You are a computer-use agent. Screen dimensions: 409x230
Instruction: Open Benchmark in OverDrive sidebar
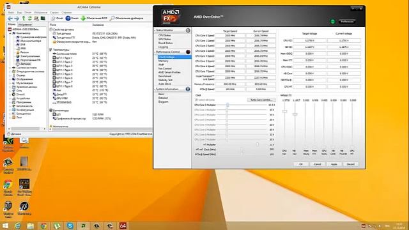[x=165, y=76]
